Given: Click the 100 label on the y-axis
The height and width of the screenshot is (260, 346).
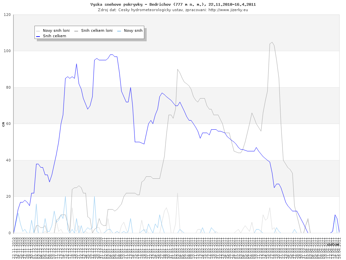Looking at the screenshot, I should [7, 51].
